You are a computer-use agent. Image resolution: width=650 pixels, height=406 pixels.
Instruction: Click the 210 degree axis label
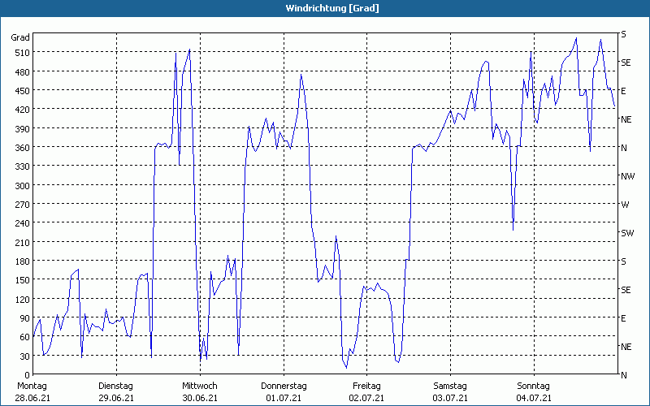(23, 243)
